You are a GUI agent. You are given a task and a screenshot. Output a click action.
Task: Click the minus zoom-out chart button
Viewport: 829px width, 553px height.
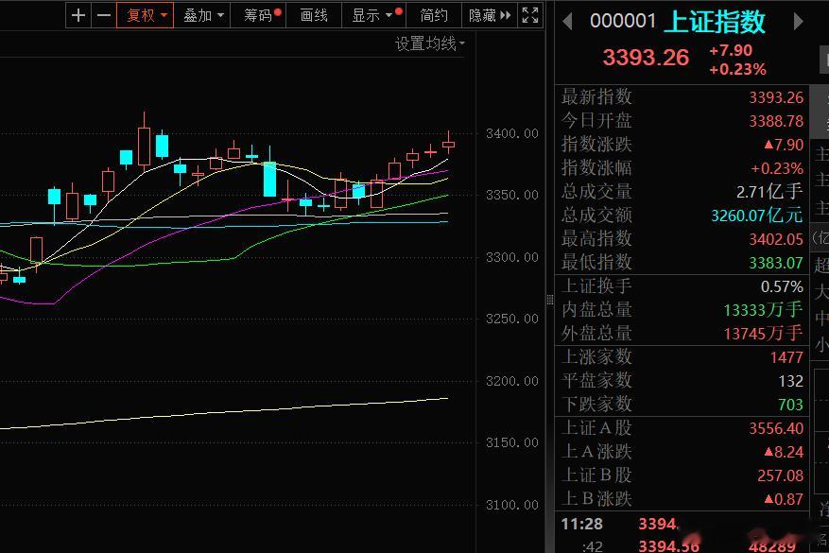pos(104,15)
